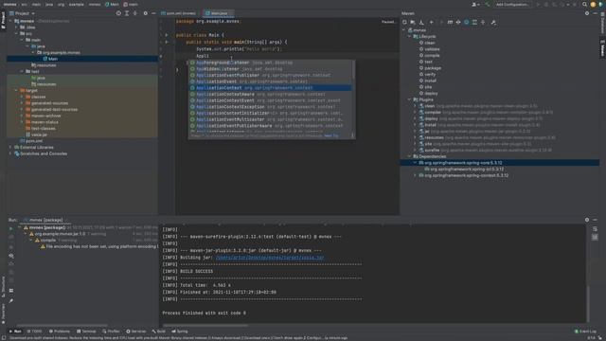Collapse the Lifecycle node in Maven panel
This screenshot has height=341, width=606.
click(409, 36)
